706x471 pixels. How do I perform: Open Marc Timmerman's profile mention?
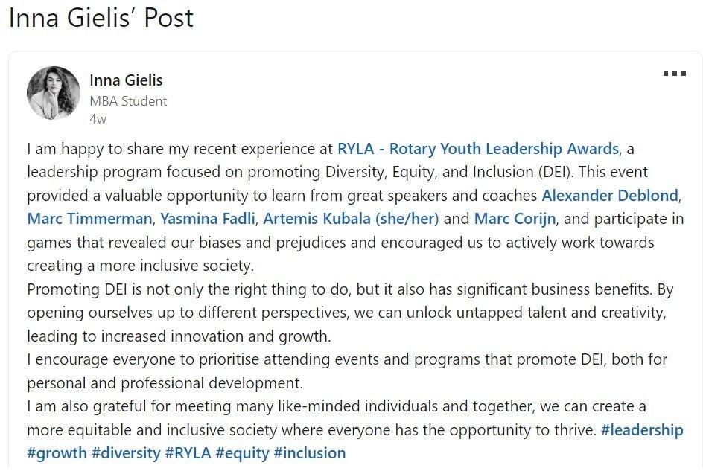(89, 219)
